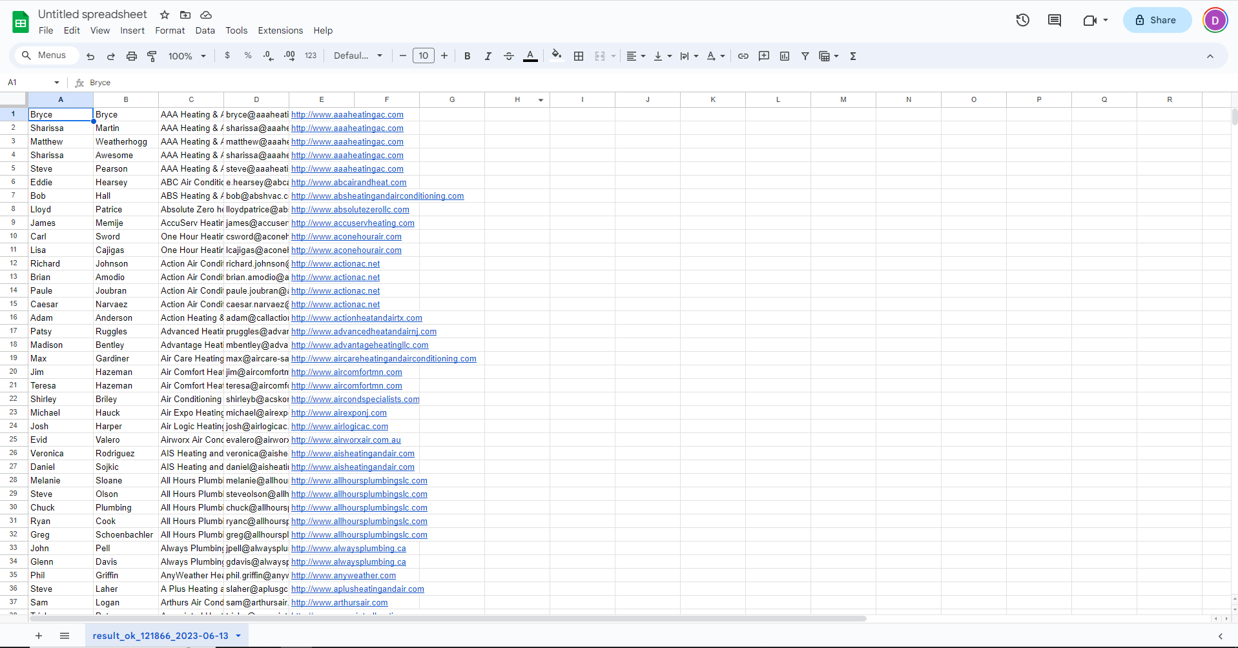Show the side panel arrow
1238x648 pixels.
[x=1220, y=636]
